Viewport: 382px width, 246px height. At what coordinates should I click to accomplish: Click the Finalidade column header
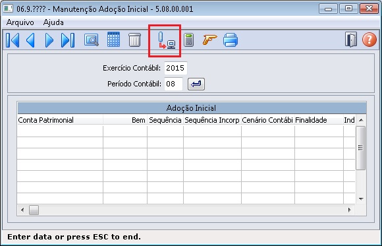click(319, 120)
